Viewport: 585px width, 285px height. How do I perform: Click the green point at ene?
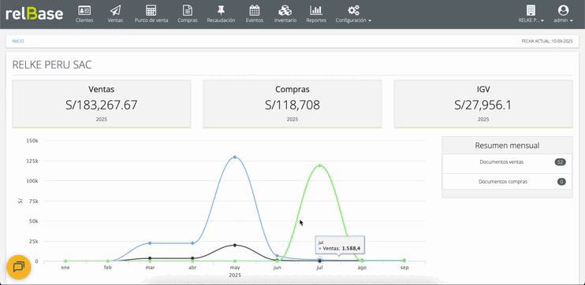pyautogui.click(x=65, y=261)
